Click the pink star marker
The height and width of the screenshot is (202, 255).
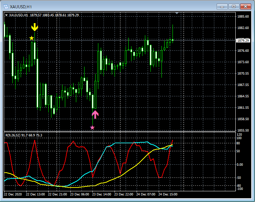(x=92, y=128)
